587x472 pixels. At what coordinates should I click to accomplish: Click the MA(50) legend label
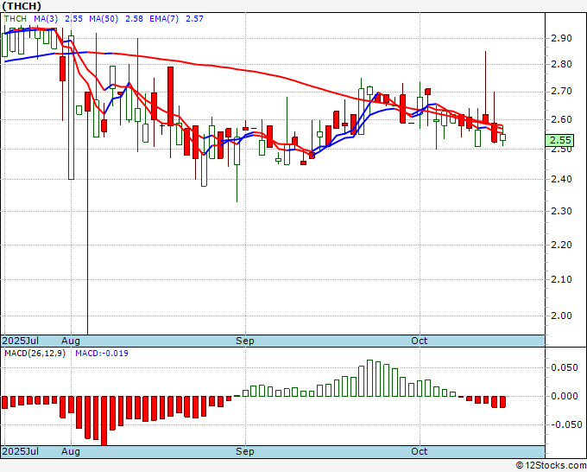click(104, 19)
